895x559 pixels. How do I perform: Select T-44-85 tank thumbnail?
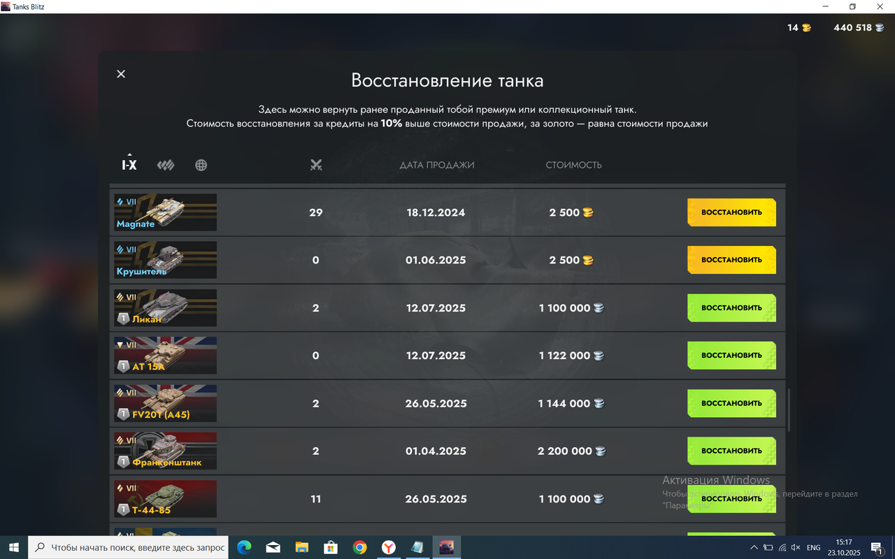[166, 499]
